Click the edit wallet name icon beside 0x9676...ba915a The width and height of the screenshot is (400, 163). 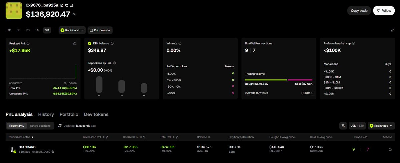62,5
